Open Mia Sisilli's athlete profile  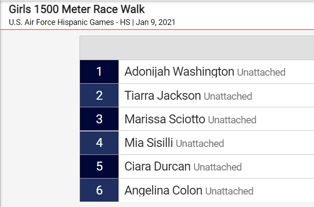pyautogui.click(x=149, y=143)
